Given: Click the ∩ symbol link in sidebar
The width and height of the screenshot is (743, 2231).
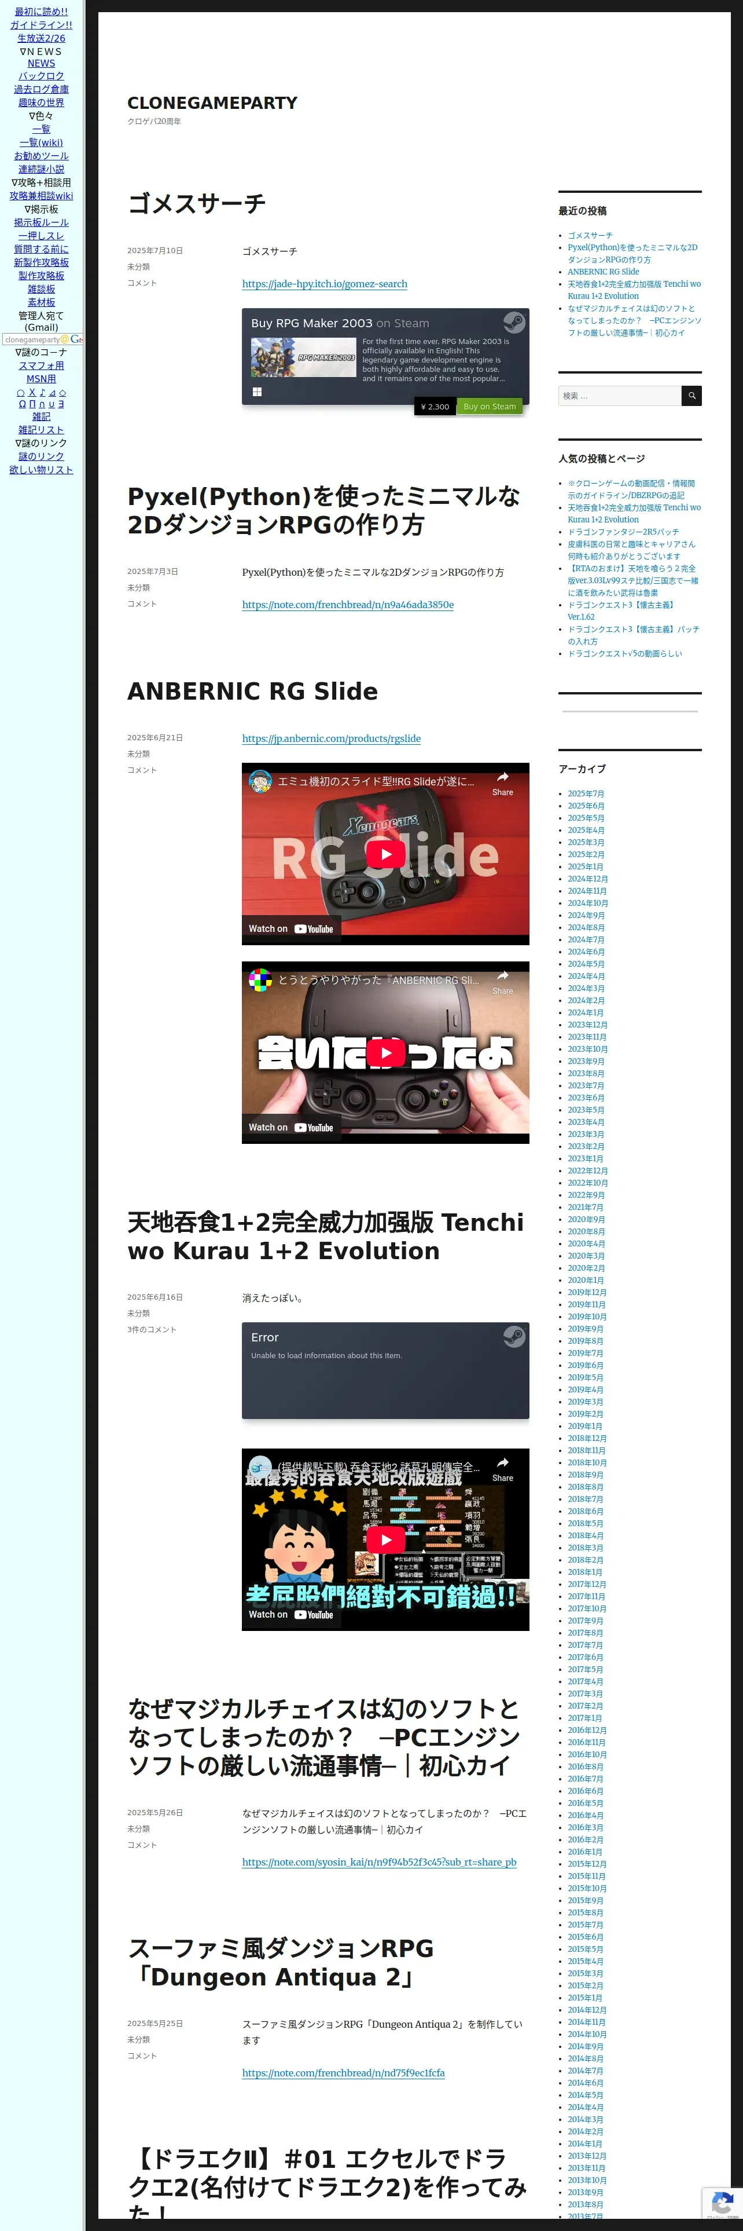Looking at the screenshot, I should pos(42,404).
